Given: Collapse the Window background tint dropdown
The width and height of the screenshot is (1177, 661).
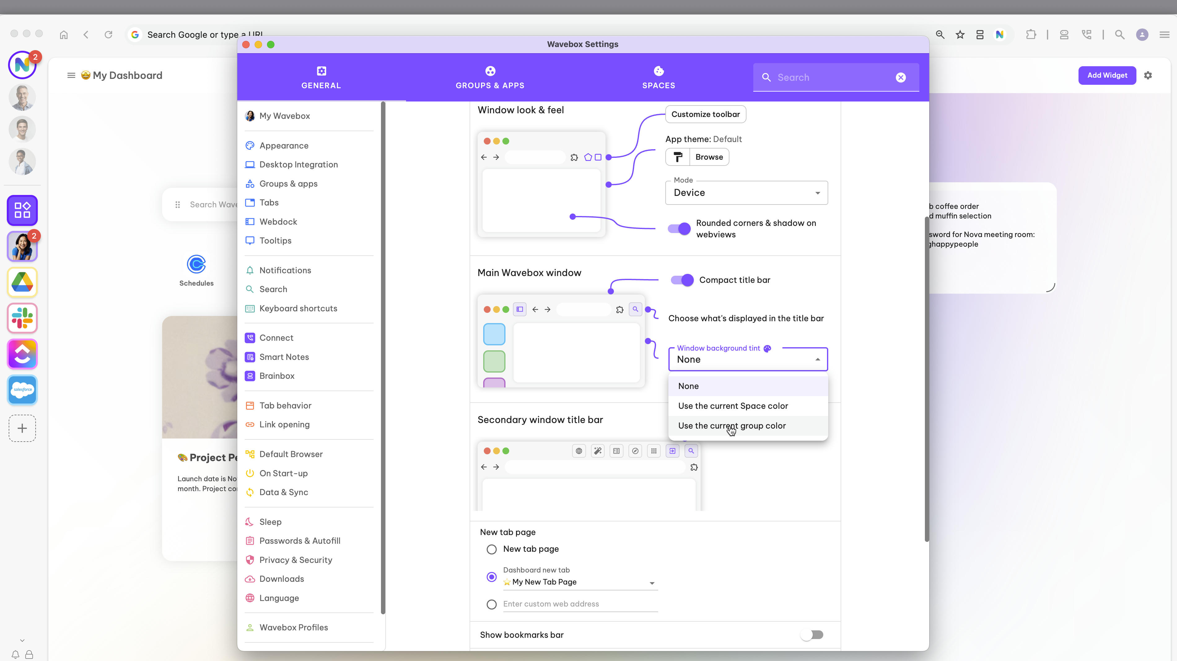Looking at the screenshot, I should 747,359.
